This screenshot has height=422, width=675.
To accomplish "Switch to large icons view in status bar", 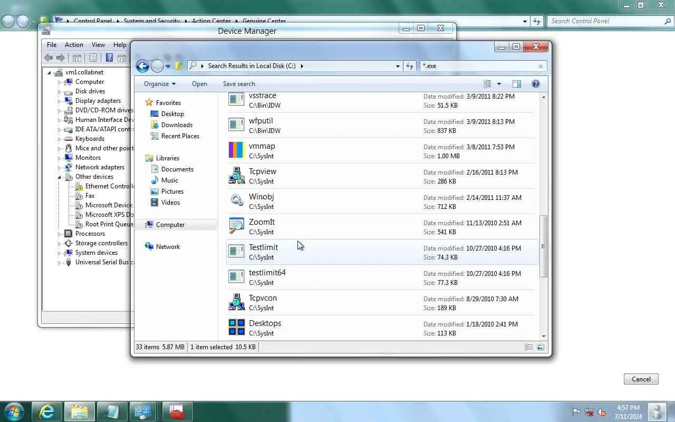I will point(541,347).
